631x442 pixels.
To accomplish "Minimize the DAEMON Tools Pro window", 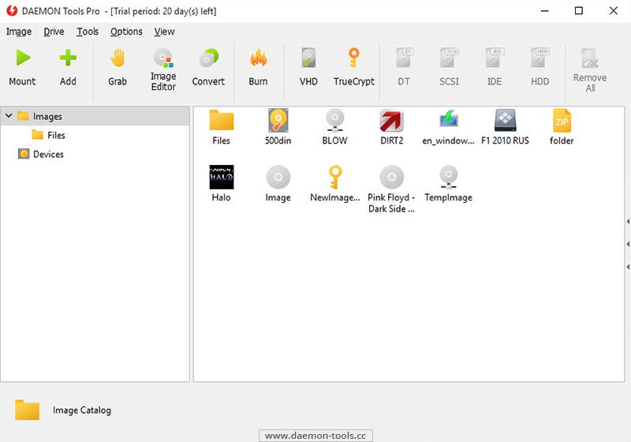I will 545,11.
